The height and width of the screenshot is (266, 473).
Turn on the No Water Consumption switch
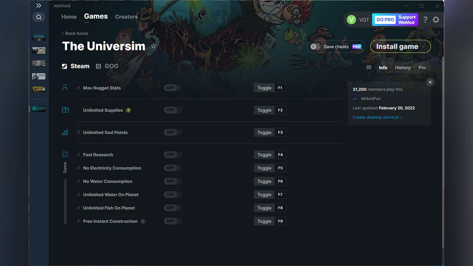(172, 181)
